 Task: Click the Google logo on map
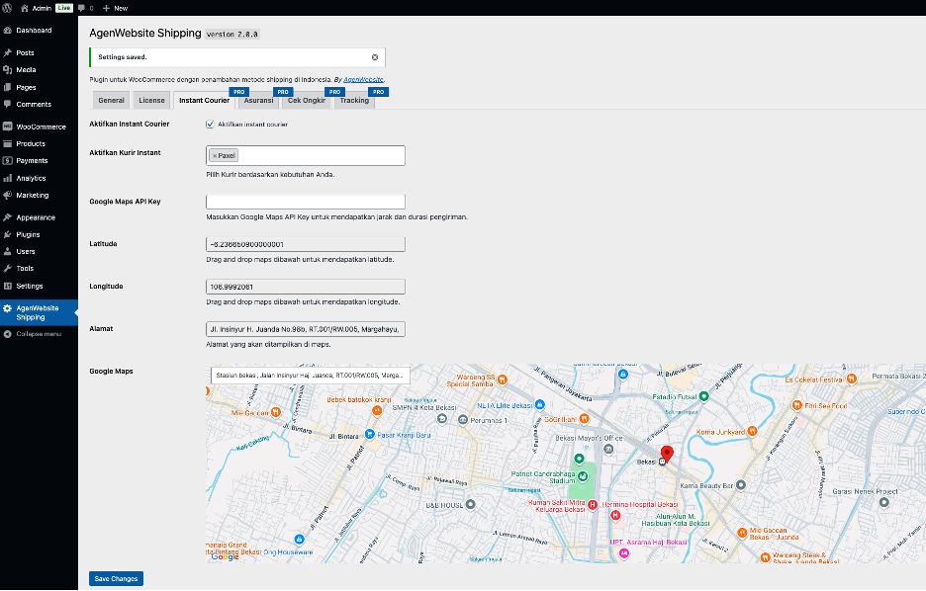(x=225, y=556)
